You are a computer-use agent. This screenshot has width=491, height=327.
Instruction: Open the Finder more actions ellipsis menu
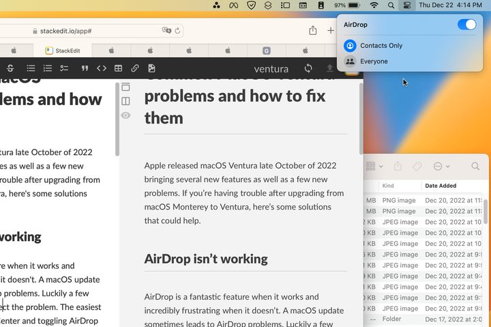pyautogui.click(x=441, y=167)
